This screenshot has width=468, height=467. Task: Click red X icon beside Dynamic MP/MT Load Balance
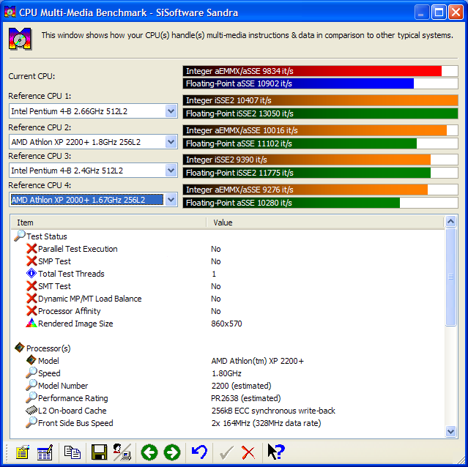(x=31, y=298)
